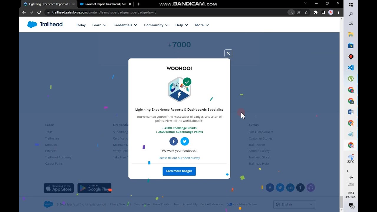Viewport: 377px width, 212px height.
Task: Open Windows search in taskbar
Action: pyautogui.click(x=351, y=14)
